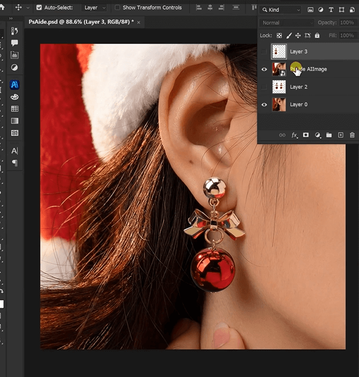Click align horizontal centers icon

coord(210,8)
